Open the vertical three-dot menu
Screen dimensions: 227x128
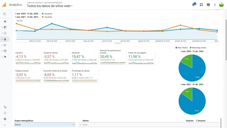coord(215,5)
